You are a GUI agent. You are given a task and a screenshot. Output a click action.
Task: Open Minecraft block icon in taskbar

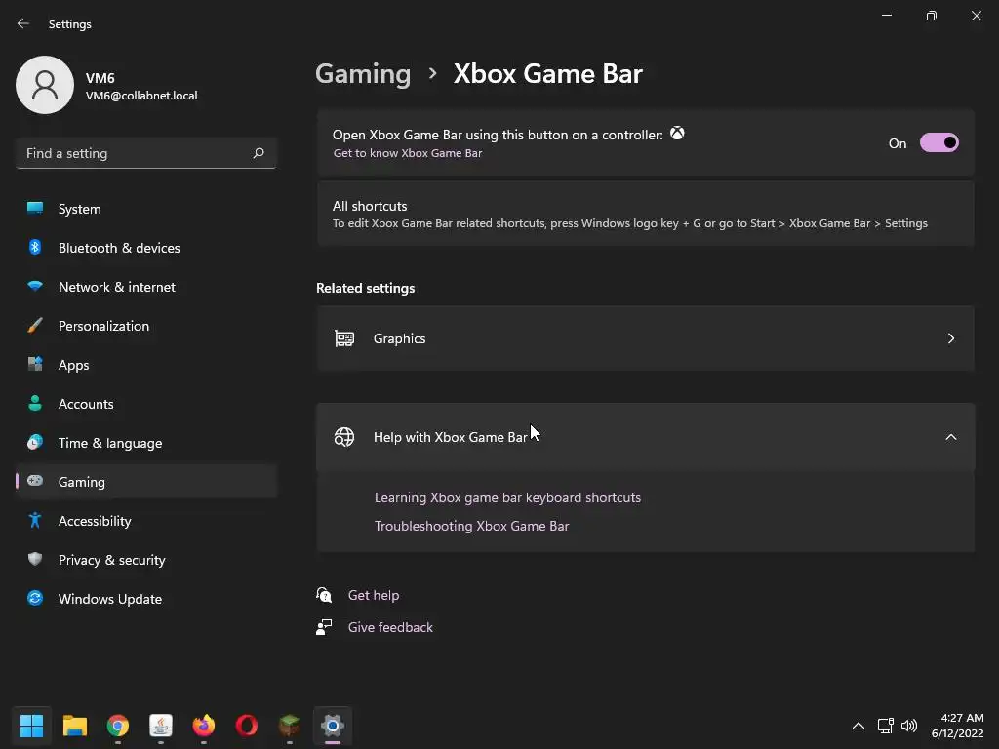coord(289,725)
